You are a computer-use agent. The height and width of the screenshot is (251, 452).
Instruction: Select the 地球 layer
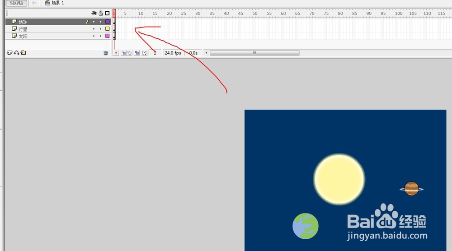tap(58, 22)
